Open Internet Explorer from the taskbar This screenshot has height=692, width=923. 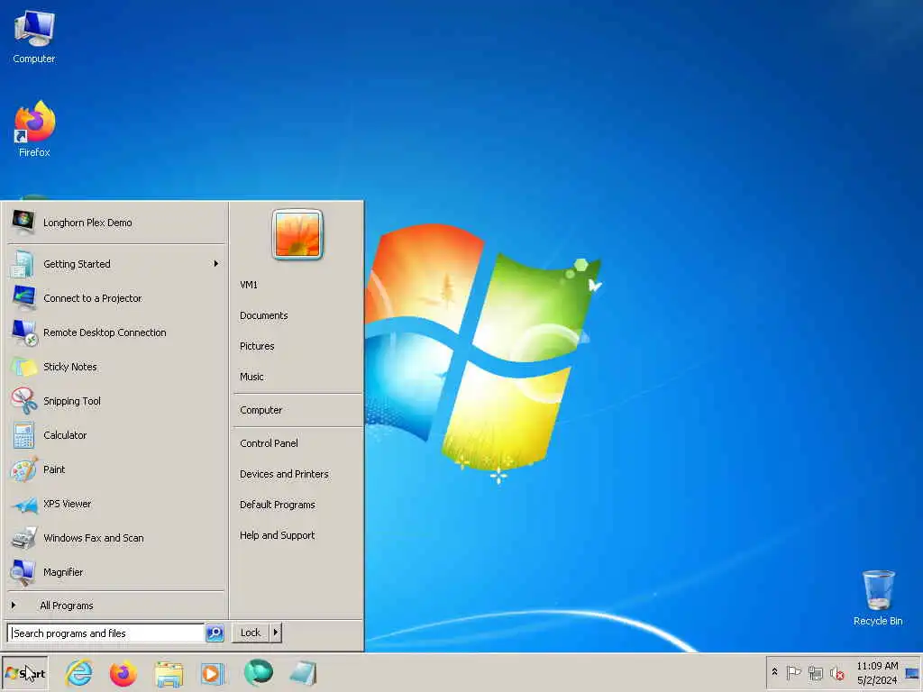pos(79,673)
